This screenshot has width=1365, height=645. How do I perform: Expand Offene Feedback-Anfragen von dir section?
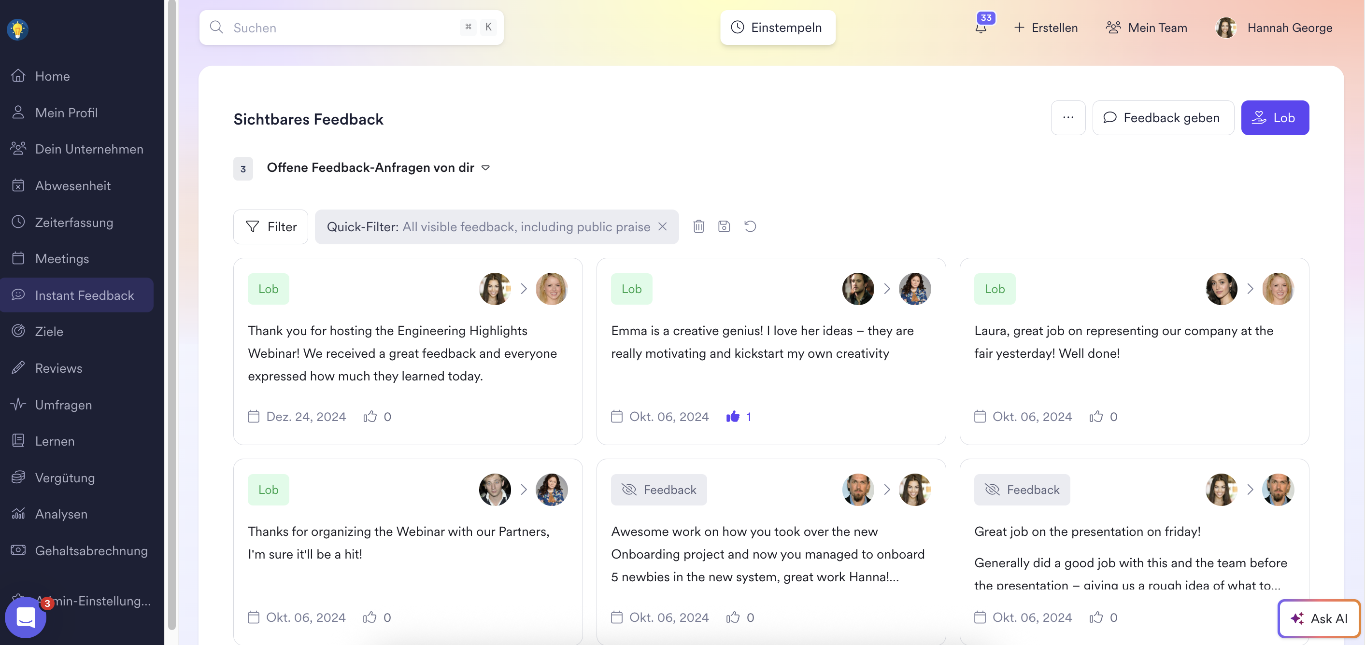[x=485, y=168]
